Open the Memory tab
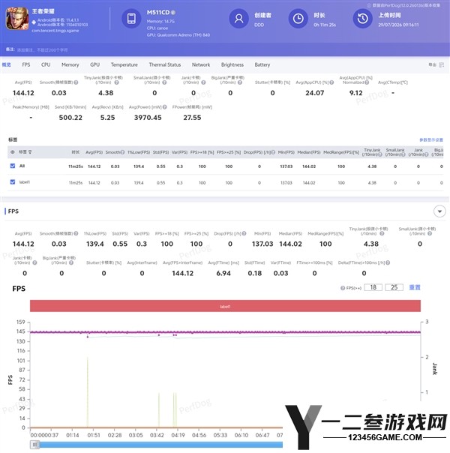The width and height of the screenshot is (450, 453). pos(70,64)
